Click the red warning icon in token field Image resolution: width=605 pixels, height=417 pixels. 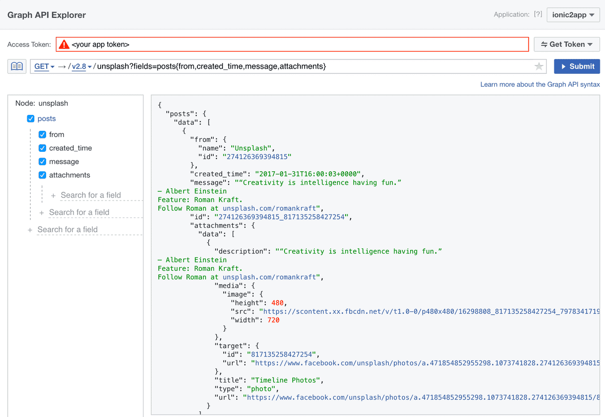click(64, 45)
